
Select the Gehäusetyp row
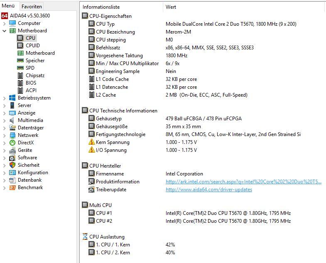pos(203,118)
